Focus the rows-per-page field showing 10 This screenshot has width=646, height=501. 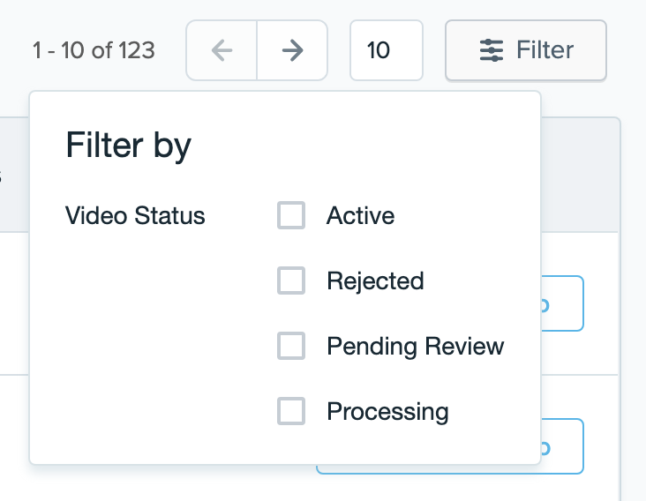click(x=387, y=50)
